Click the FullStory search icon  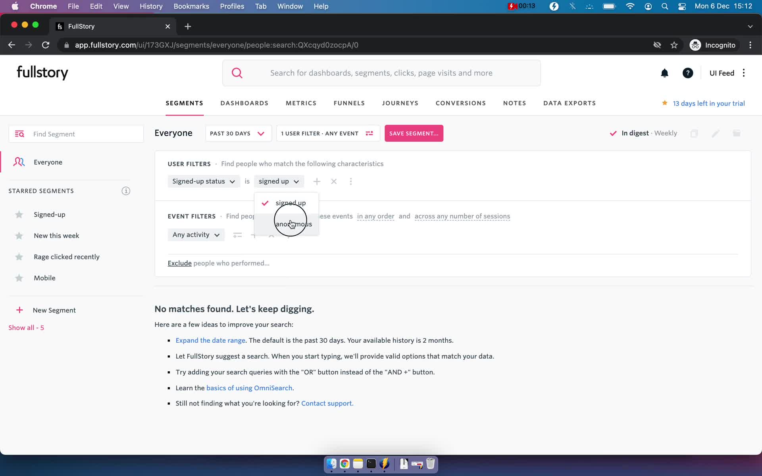pos(238,73)
